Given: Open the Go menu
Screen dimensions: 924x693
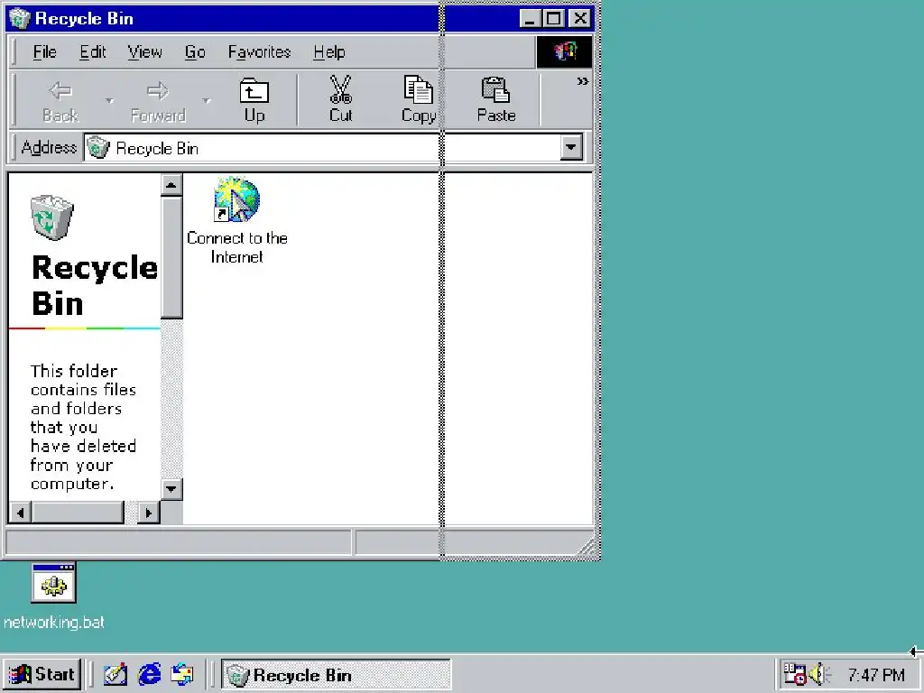Looking at the screenshot, I should click(x=195, y=51).
